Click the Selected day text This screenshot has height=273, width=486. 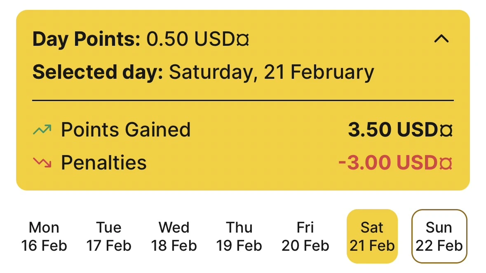coord(204,72)
